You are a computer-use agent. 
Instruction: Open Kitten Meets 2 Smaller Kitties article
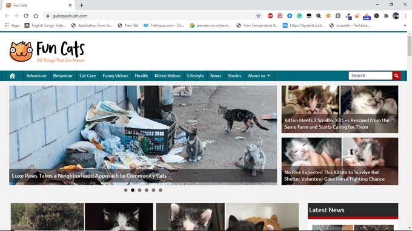[x=337, y=124]
